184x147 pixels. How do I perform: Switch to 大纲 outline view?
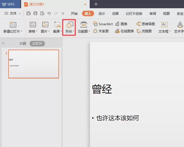[x=22, y=44]
